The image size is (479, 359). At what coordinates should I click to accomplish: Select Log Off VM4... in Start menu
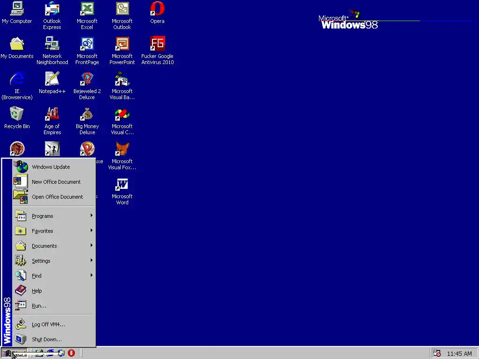pos(54,324)
